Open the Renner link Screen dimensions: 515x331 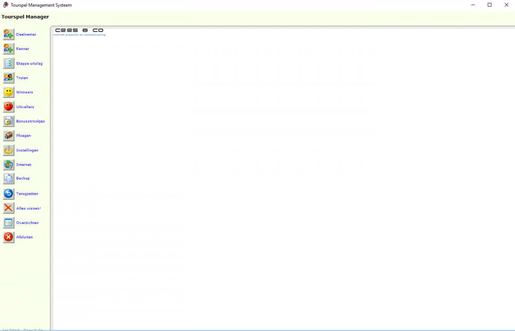[x=23, y=49]
